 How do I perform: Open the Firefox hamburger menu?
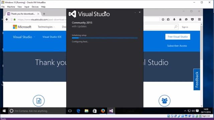tap(199, 19)
